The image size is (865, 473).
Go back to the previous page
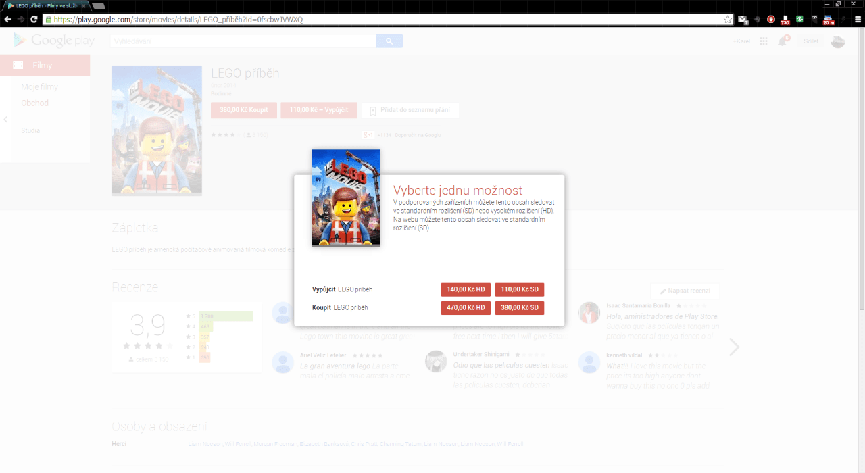coord(7,20)
